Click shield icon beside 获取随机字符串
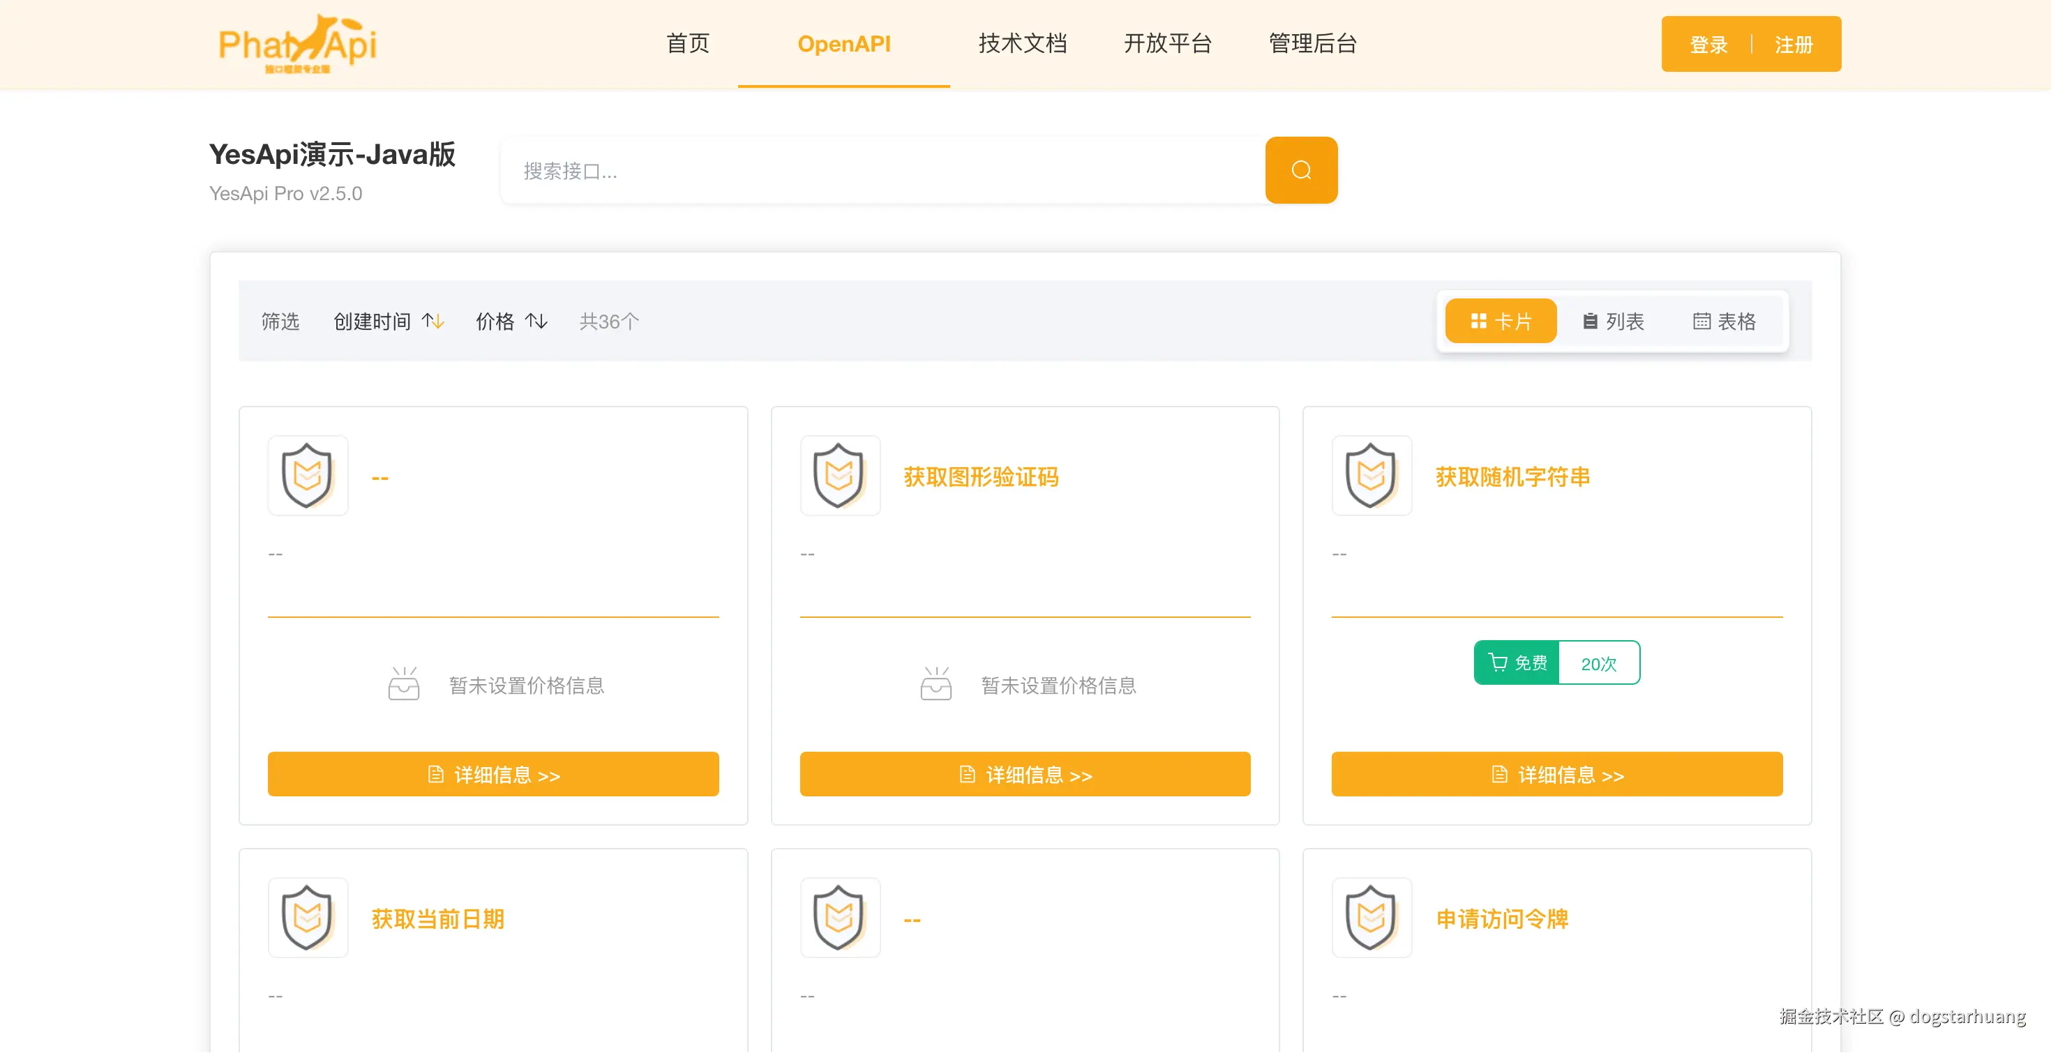The width and height of the screenshot is (2051, 1053). coord(1371,476)
